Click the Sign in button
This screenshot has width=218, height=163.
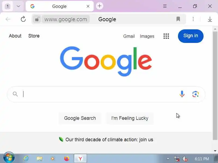point(190,36)
